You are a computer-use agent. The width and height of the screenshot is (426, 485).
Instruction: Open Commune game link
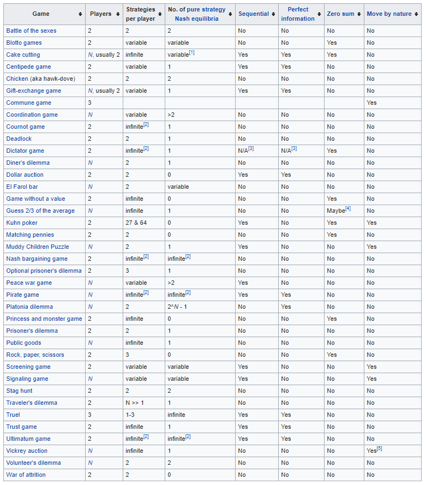(29, 103)
